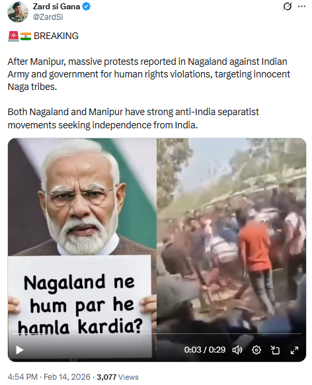Open video settings gear
The height and width of the screenshot is (385, 312).
(256, 350)
